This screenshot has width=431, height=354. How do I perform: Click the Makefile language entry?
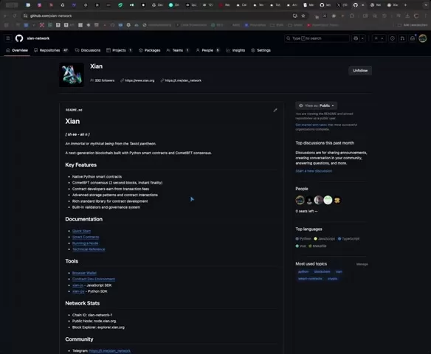point(317,246)
